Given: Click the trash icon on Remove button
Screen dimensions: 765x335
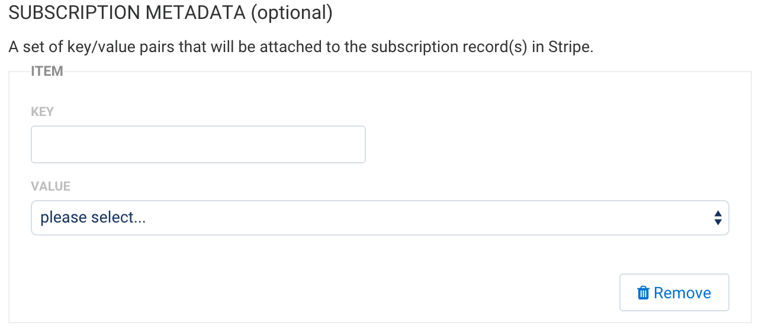Looking at the screenshot, I should tap(643, 293).
